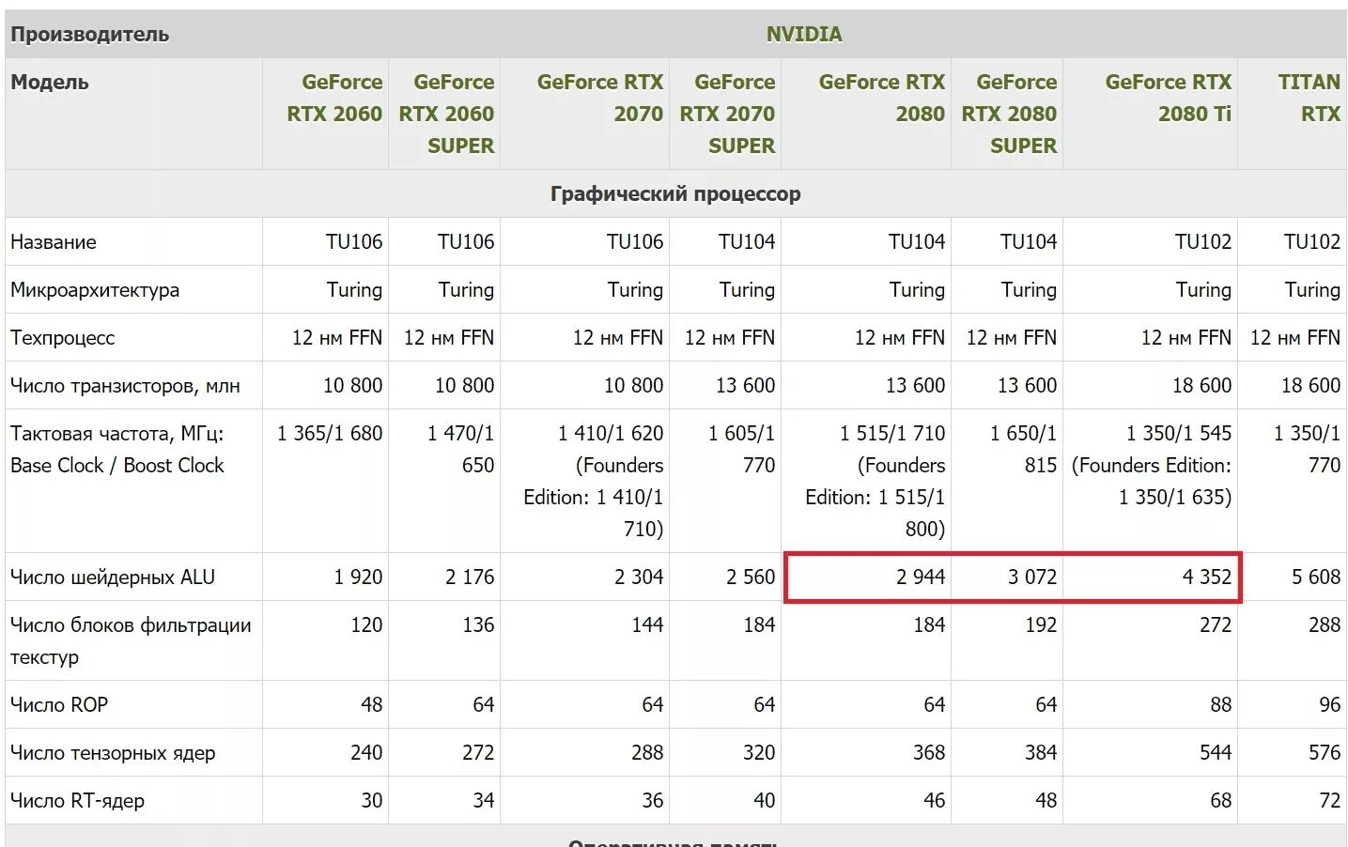This screenshot has height=847, width=1348.
Task: Click the Производитель row label
Action: pos(90,35)
